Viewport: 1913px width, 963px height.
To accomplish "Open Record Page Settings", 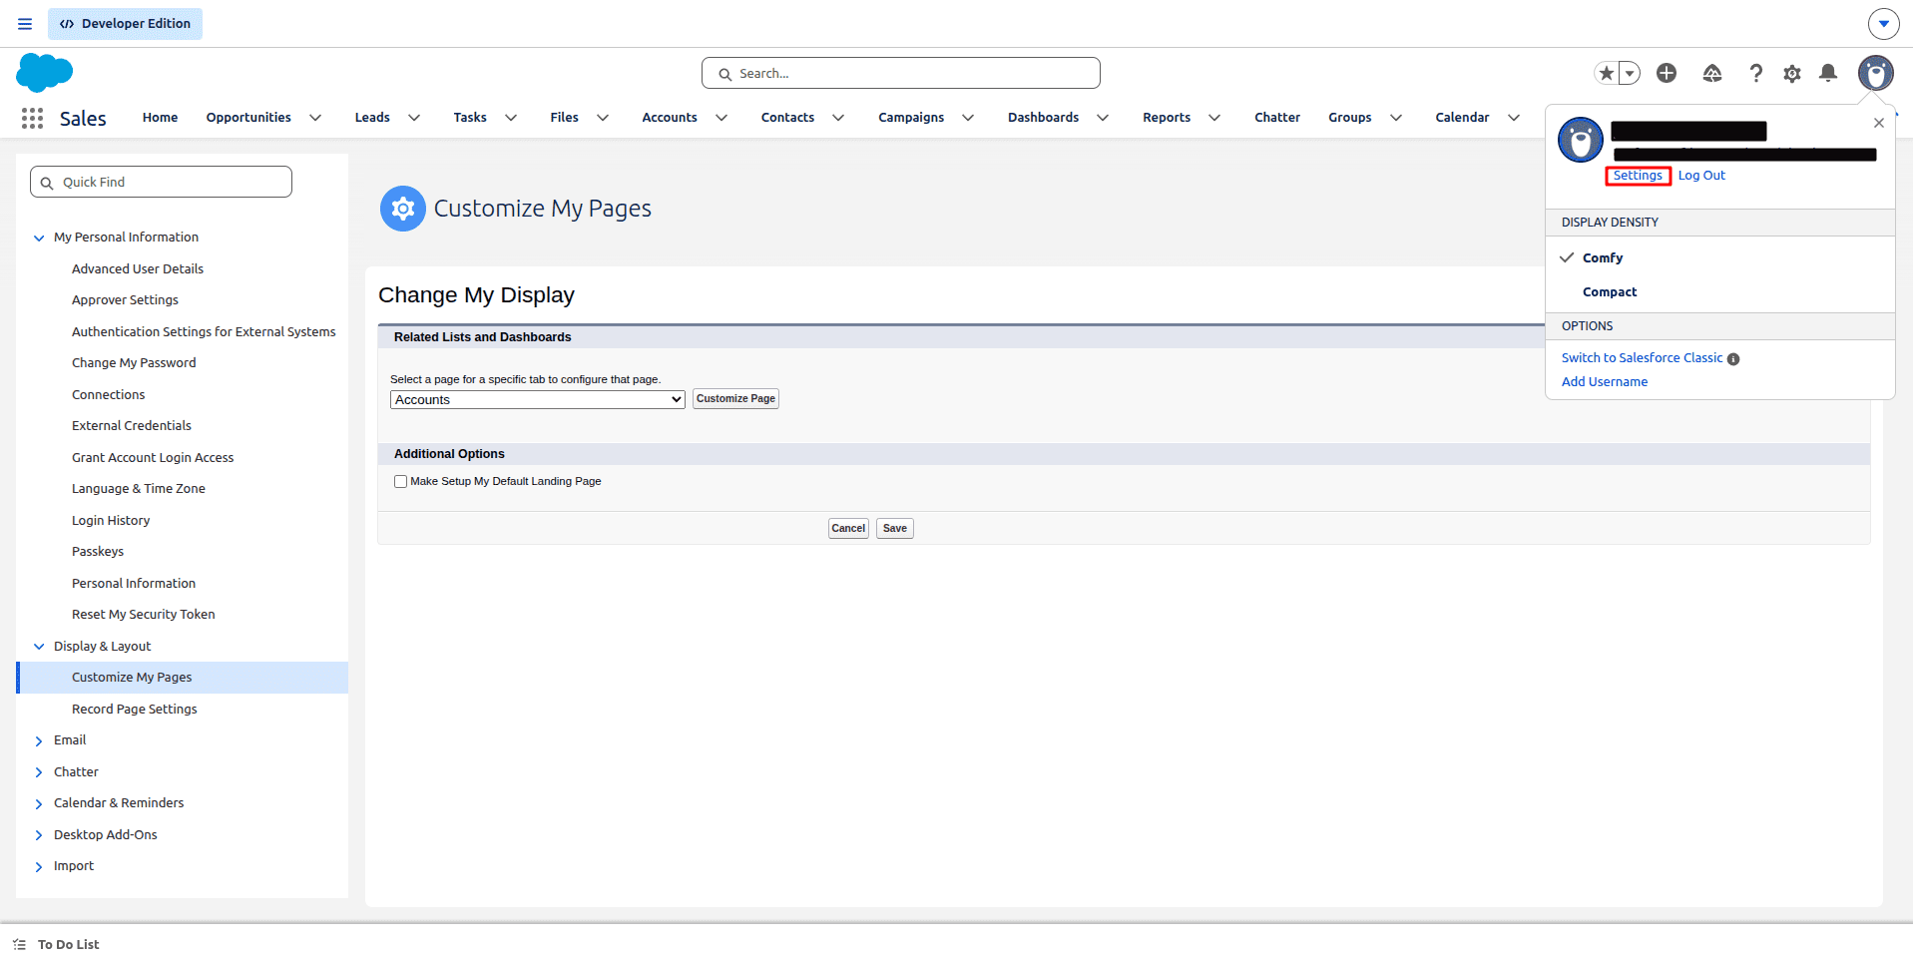I will coord(135,710).
